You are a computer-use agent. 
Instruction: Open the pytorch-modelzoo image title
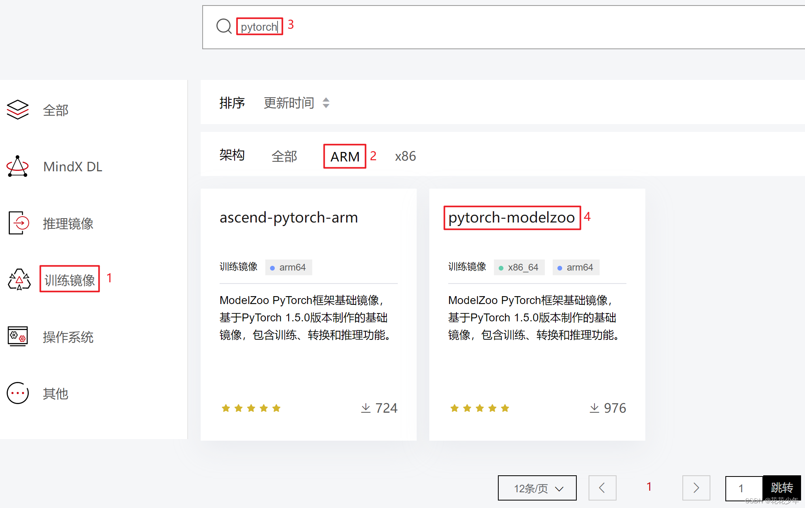point(511,217)
